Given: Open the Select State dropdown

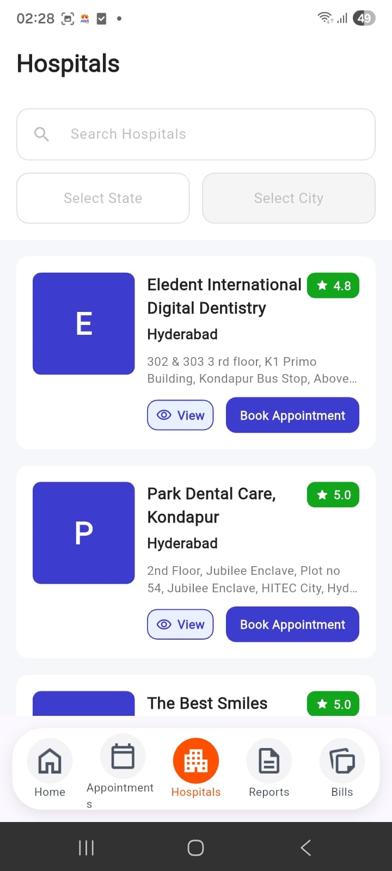Looking at the screenshot, I should (103, 198).
